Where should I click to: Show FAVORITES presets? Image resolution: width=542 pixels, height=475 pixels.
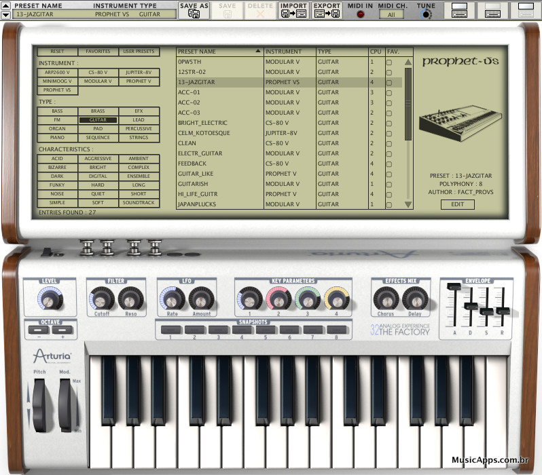[x=98, y=52]
